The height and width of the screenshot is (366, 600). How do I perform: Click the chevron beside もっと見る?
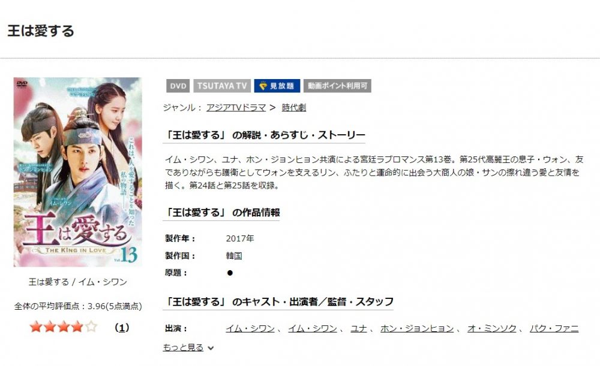(x=211, y=348)
